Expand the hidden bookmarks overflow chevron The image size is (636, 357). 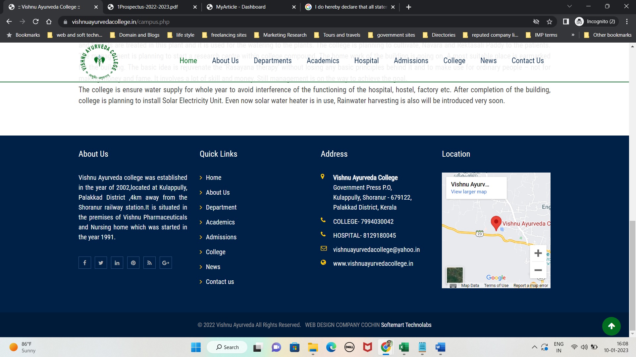pyautogui.click(x=573, y=35)
